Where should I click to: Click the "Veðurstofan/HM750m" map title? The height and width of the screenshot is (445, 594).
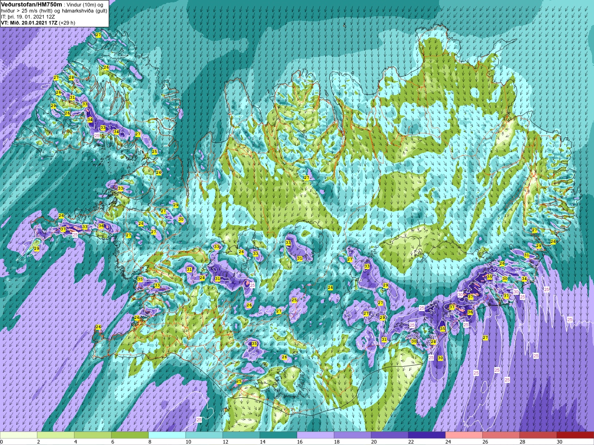tap(31, 4)
